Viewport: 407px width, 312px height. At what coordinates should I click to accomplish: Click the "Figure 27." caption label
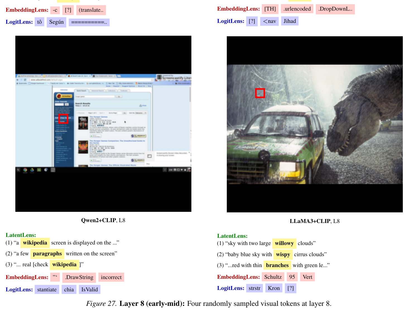101,304
